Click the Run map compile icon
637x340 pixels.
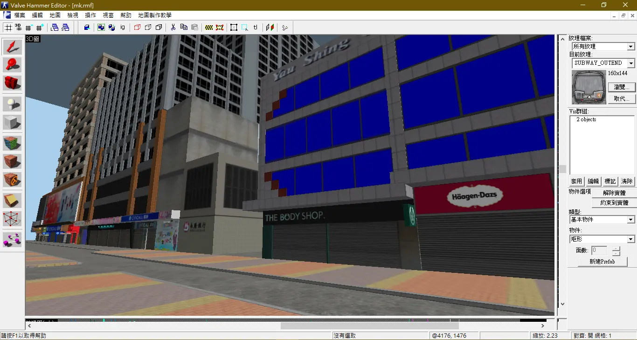coord(284,28)
